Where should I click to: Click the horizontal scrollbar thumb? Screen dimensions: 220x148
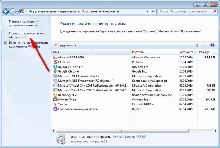point(122,131)
